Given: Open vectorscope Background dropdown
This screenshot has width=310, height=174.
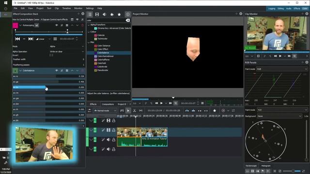Looking at the screenshot, I should coord(279,116).
